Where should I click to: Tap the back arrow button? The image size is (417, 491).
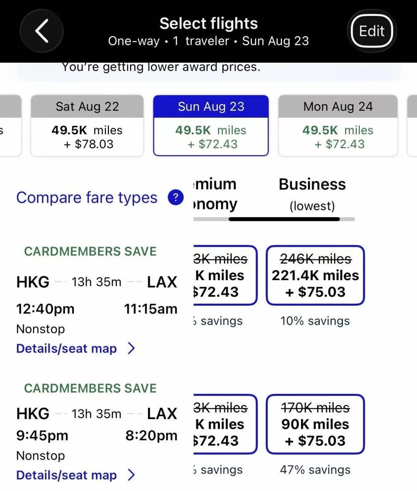42,31
